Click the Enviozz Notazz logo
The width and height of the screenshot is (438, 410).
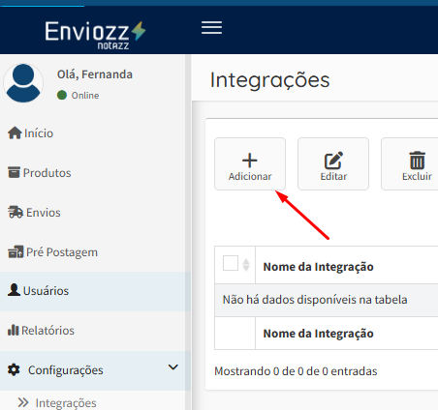click(95, 35)
